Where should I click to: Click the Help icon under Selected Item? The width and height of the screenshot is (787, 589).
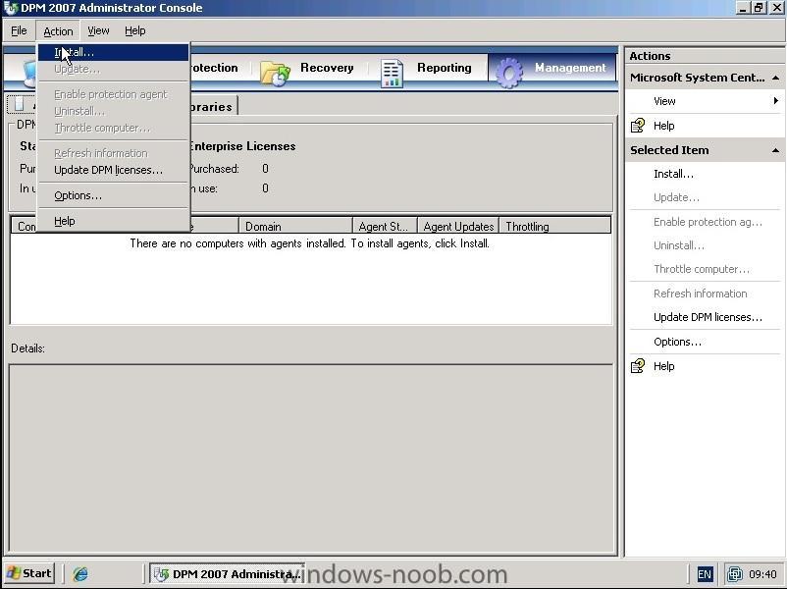[638, 366]
